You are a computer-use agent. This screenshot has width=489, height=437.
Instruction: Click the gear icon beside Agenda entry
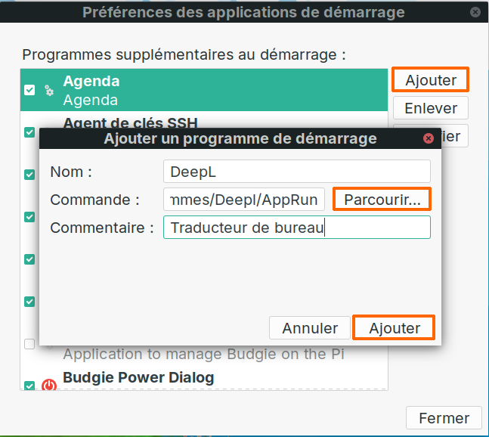[49, 91]
